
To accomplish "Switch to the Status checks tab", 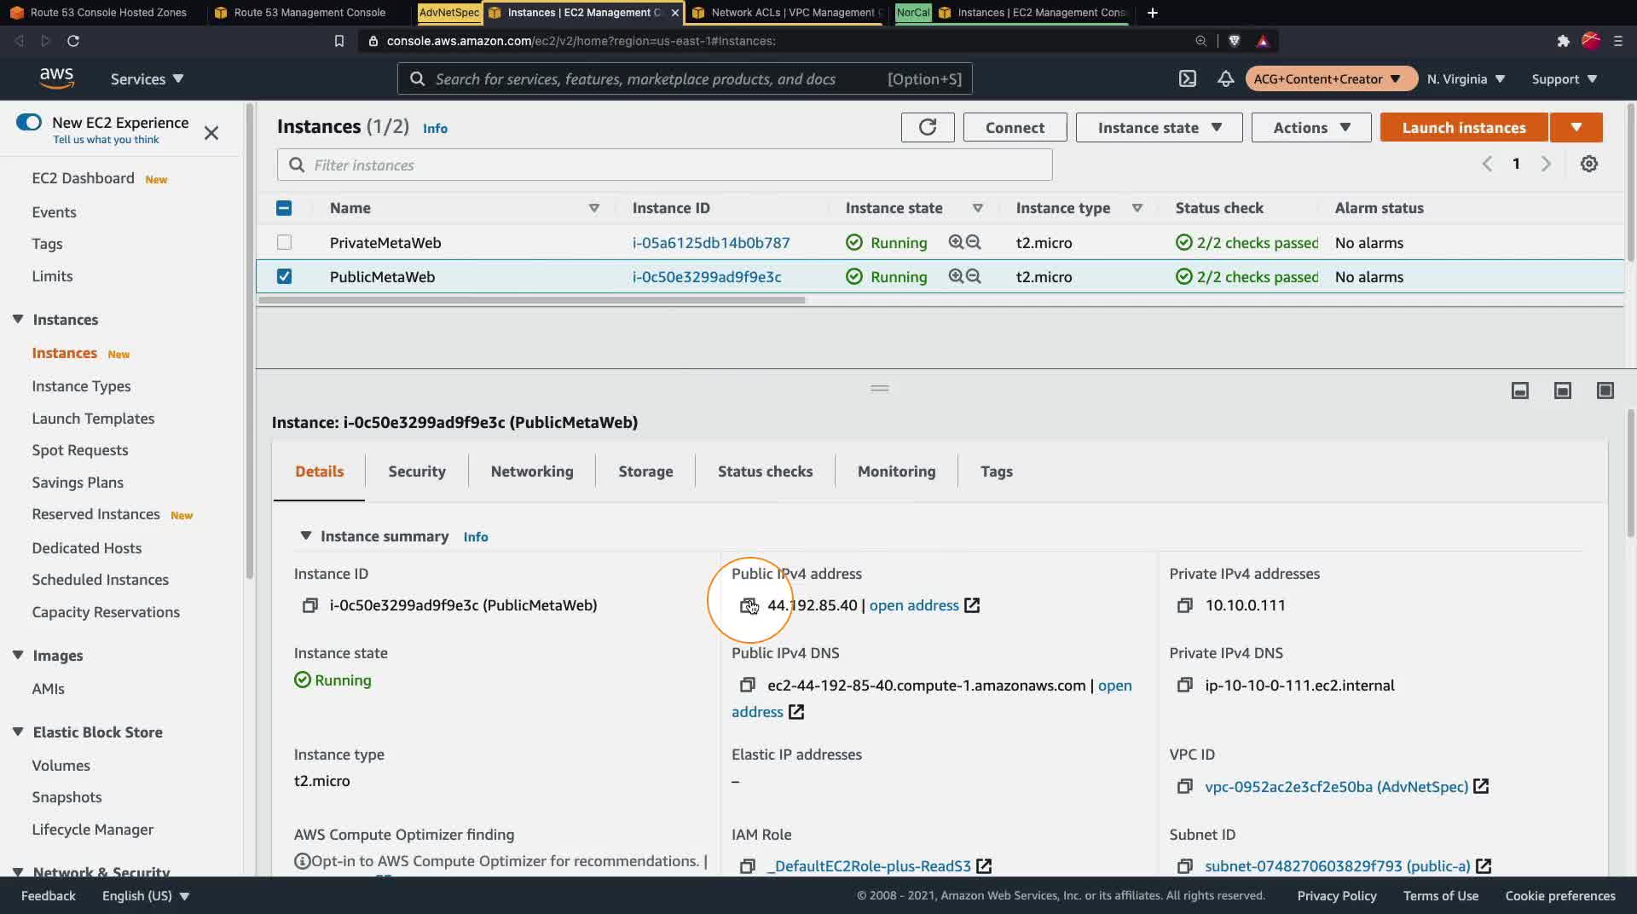I will 765,471.
